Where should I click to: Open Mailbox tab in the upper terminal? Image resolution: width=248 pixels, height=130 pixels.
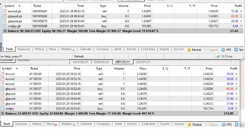[x=68, y=49]
